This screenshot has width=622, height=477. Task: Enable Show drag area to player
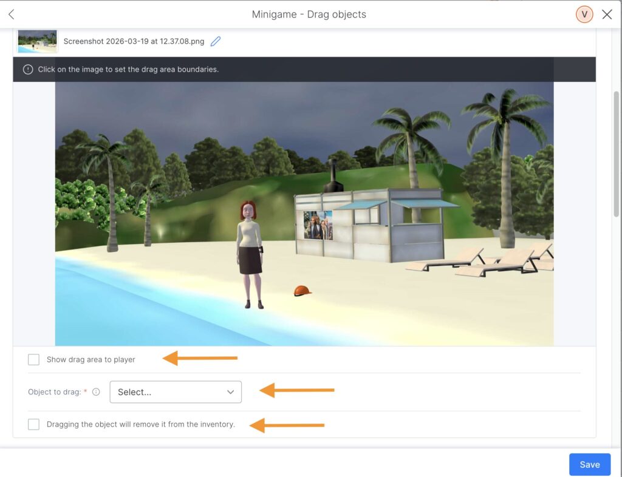tap(34, 360)
